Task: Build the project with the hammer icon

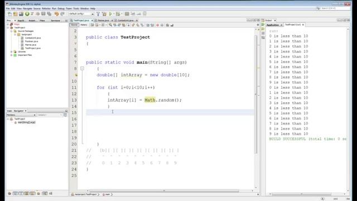Action: pos(98,14)
